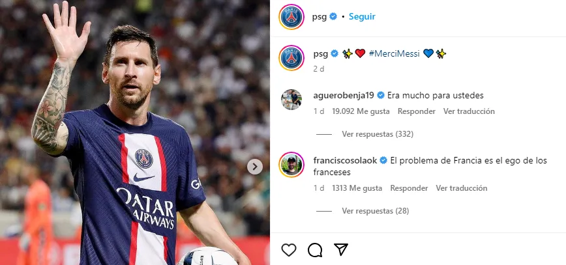Like the post with the heart icon

(289, 250)
